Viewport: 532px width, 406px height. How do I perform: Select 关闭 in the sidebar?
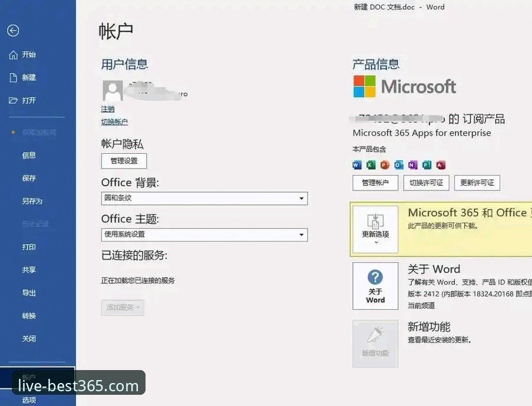[29, 339]
